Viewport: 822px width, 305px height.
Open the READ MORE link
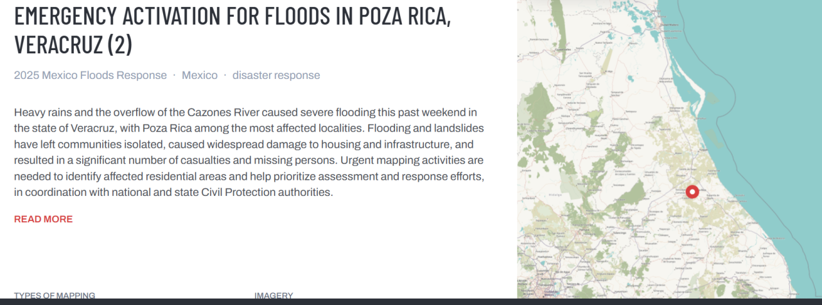tap(43, 219)
